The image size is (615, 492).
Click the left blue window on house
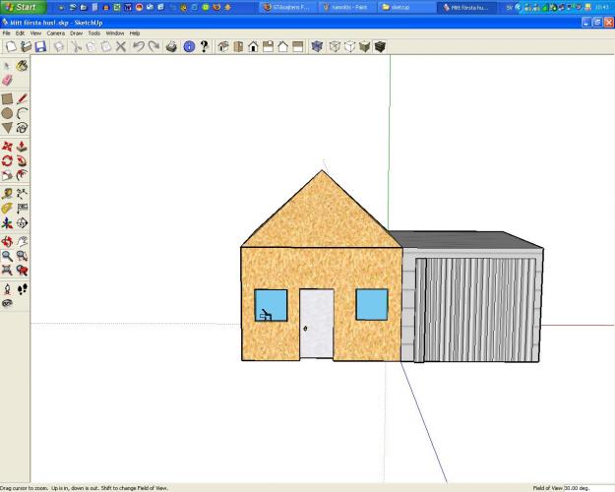[x=271, y=305]
